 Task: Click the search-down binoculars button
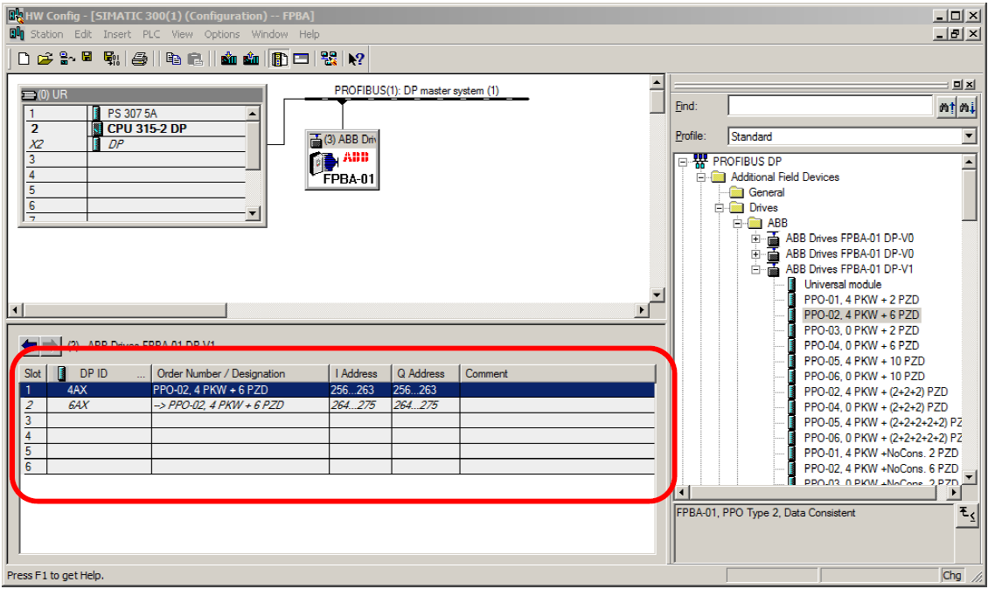click(x=965, y=107)
